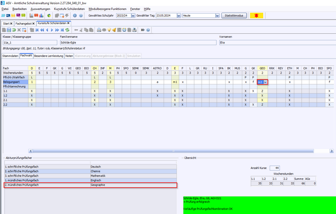Open the Auswertungen menu
The width and height of the screenshot is (336, 214).
click(x=41, y=9)
